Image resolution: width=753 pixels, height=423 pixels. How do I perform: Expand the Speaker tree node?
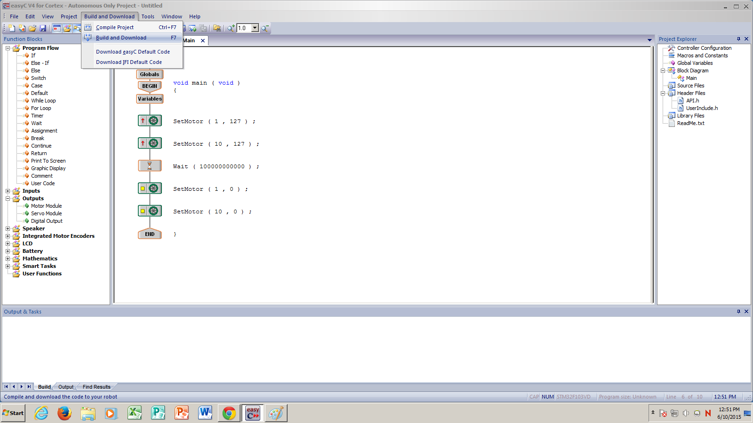pyautogui.click(x=8, y=228)
